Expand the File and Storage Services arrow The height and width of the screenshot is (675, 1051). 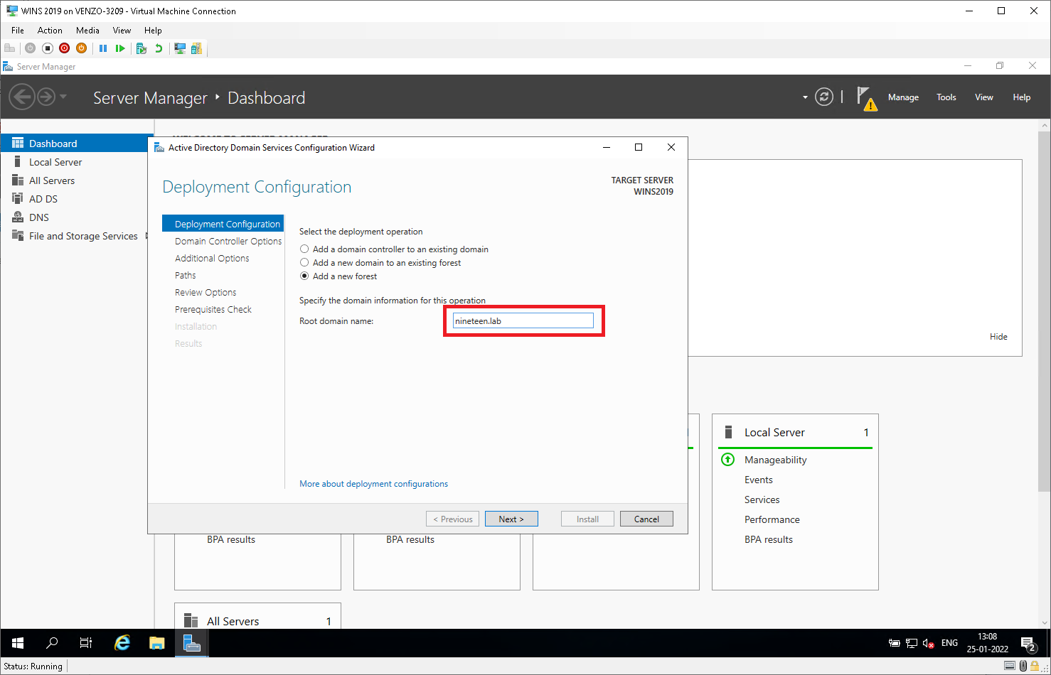pyautogui.click(x=146, y=236)
